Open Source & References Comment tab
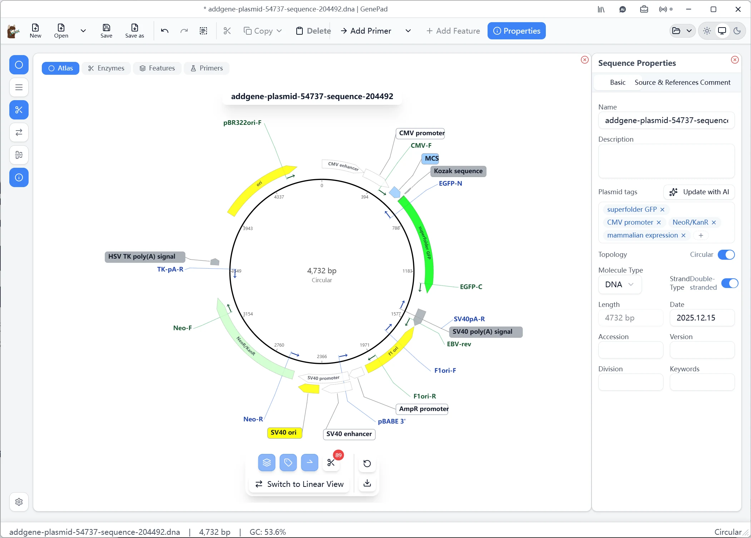 pyautogui.click(x=682, y=83)
